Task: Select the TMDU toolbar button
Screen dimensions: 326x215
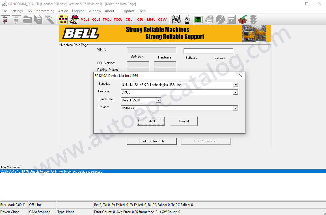Action: click(107, 19)
